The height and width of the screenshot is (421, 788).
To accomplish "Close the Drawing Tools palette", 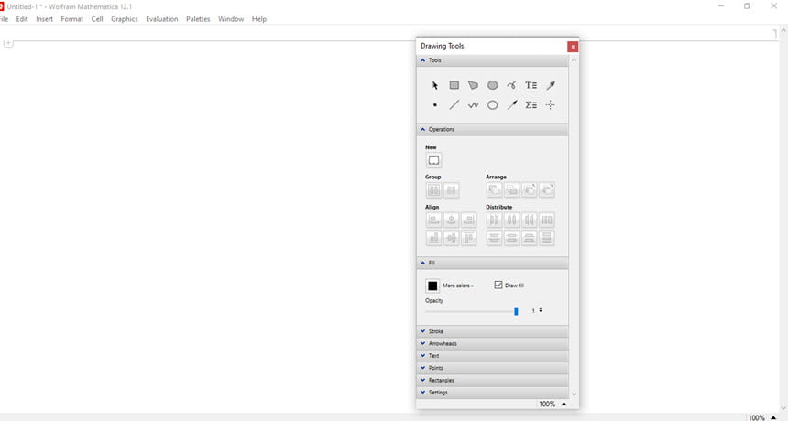I will pyautogui.click(x=573, y=47).
